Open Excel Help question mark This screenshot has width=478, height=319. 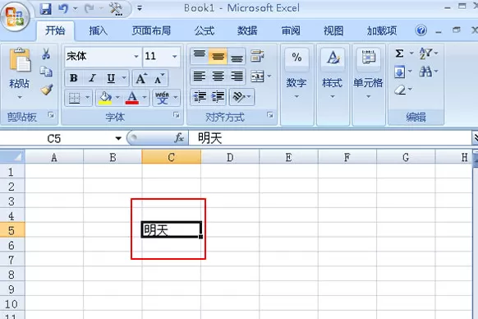421,30
